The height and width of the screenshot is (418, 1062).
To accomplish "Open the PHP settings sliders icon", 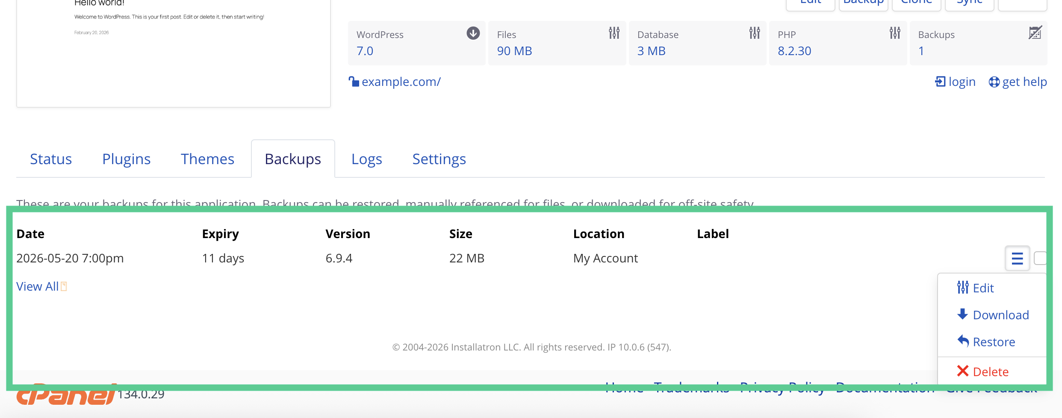I will coord(895,33).
